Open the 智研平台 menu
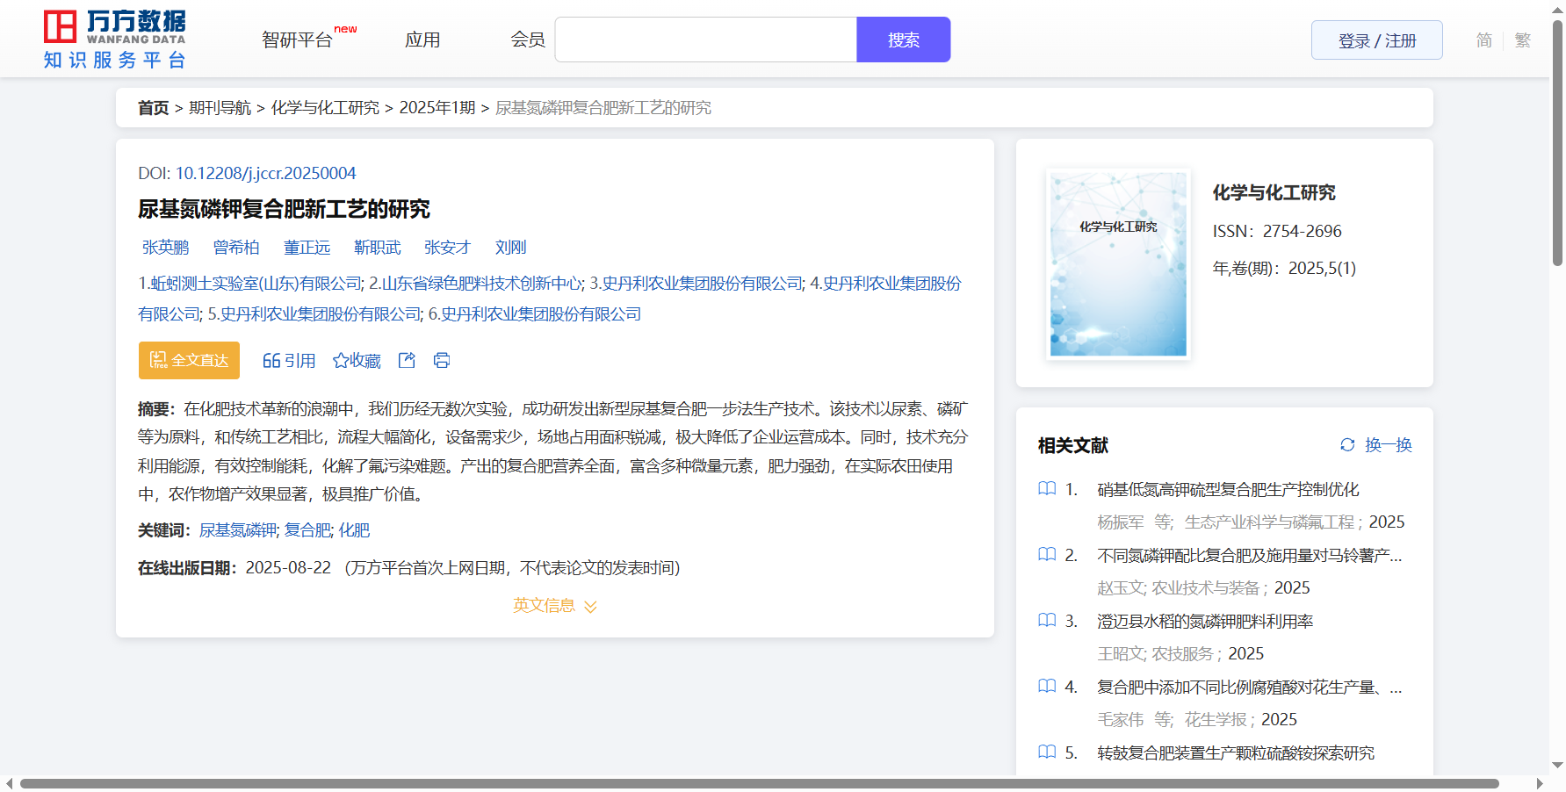The height and width of the screenshot is (792, 1566). click(x=298, y=40)
